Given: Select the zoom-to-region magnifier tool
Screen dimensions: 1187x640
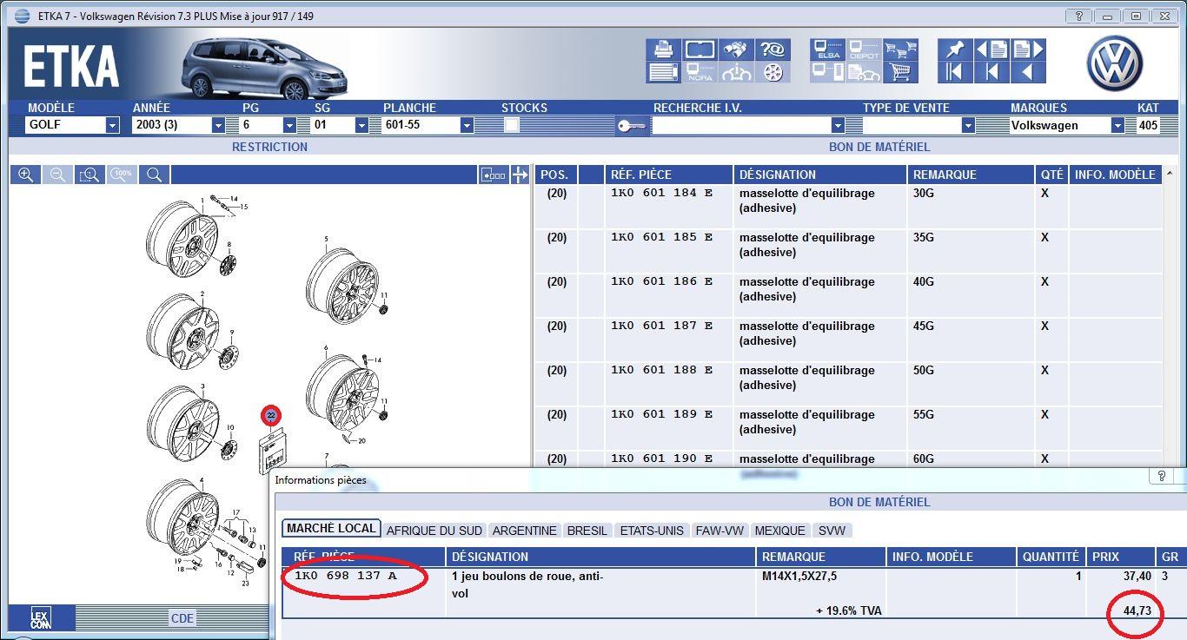Looking at the screenshot, I should [90, 175].
